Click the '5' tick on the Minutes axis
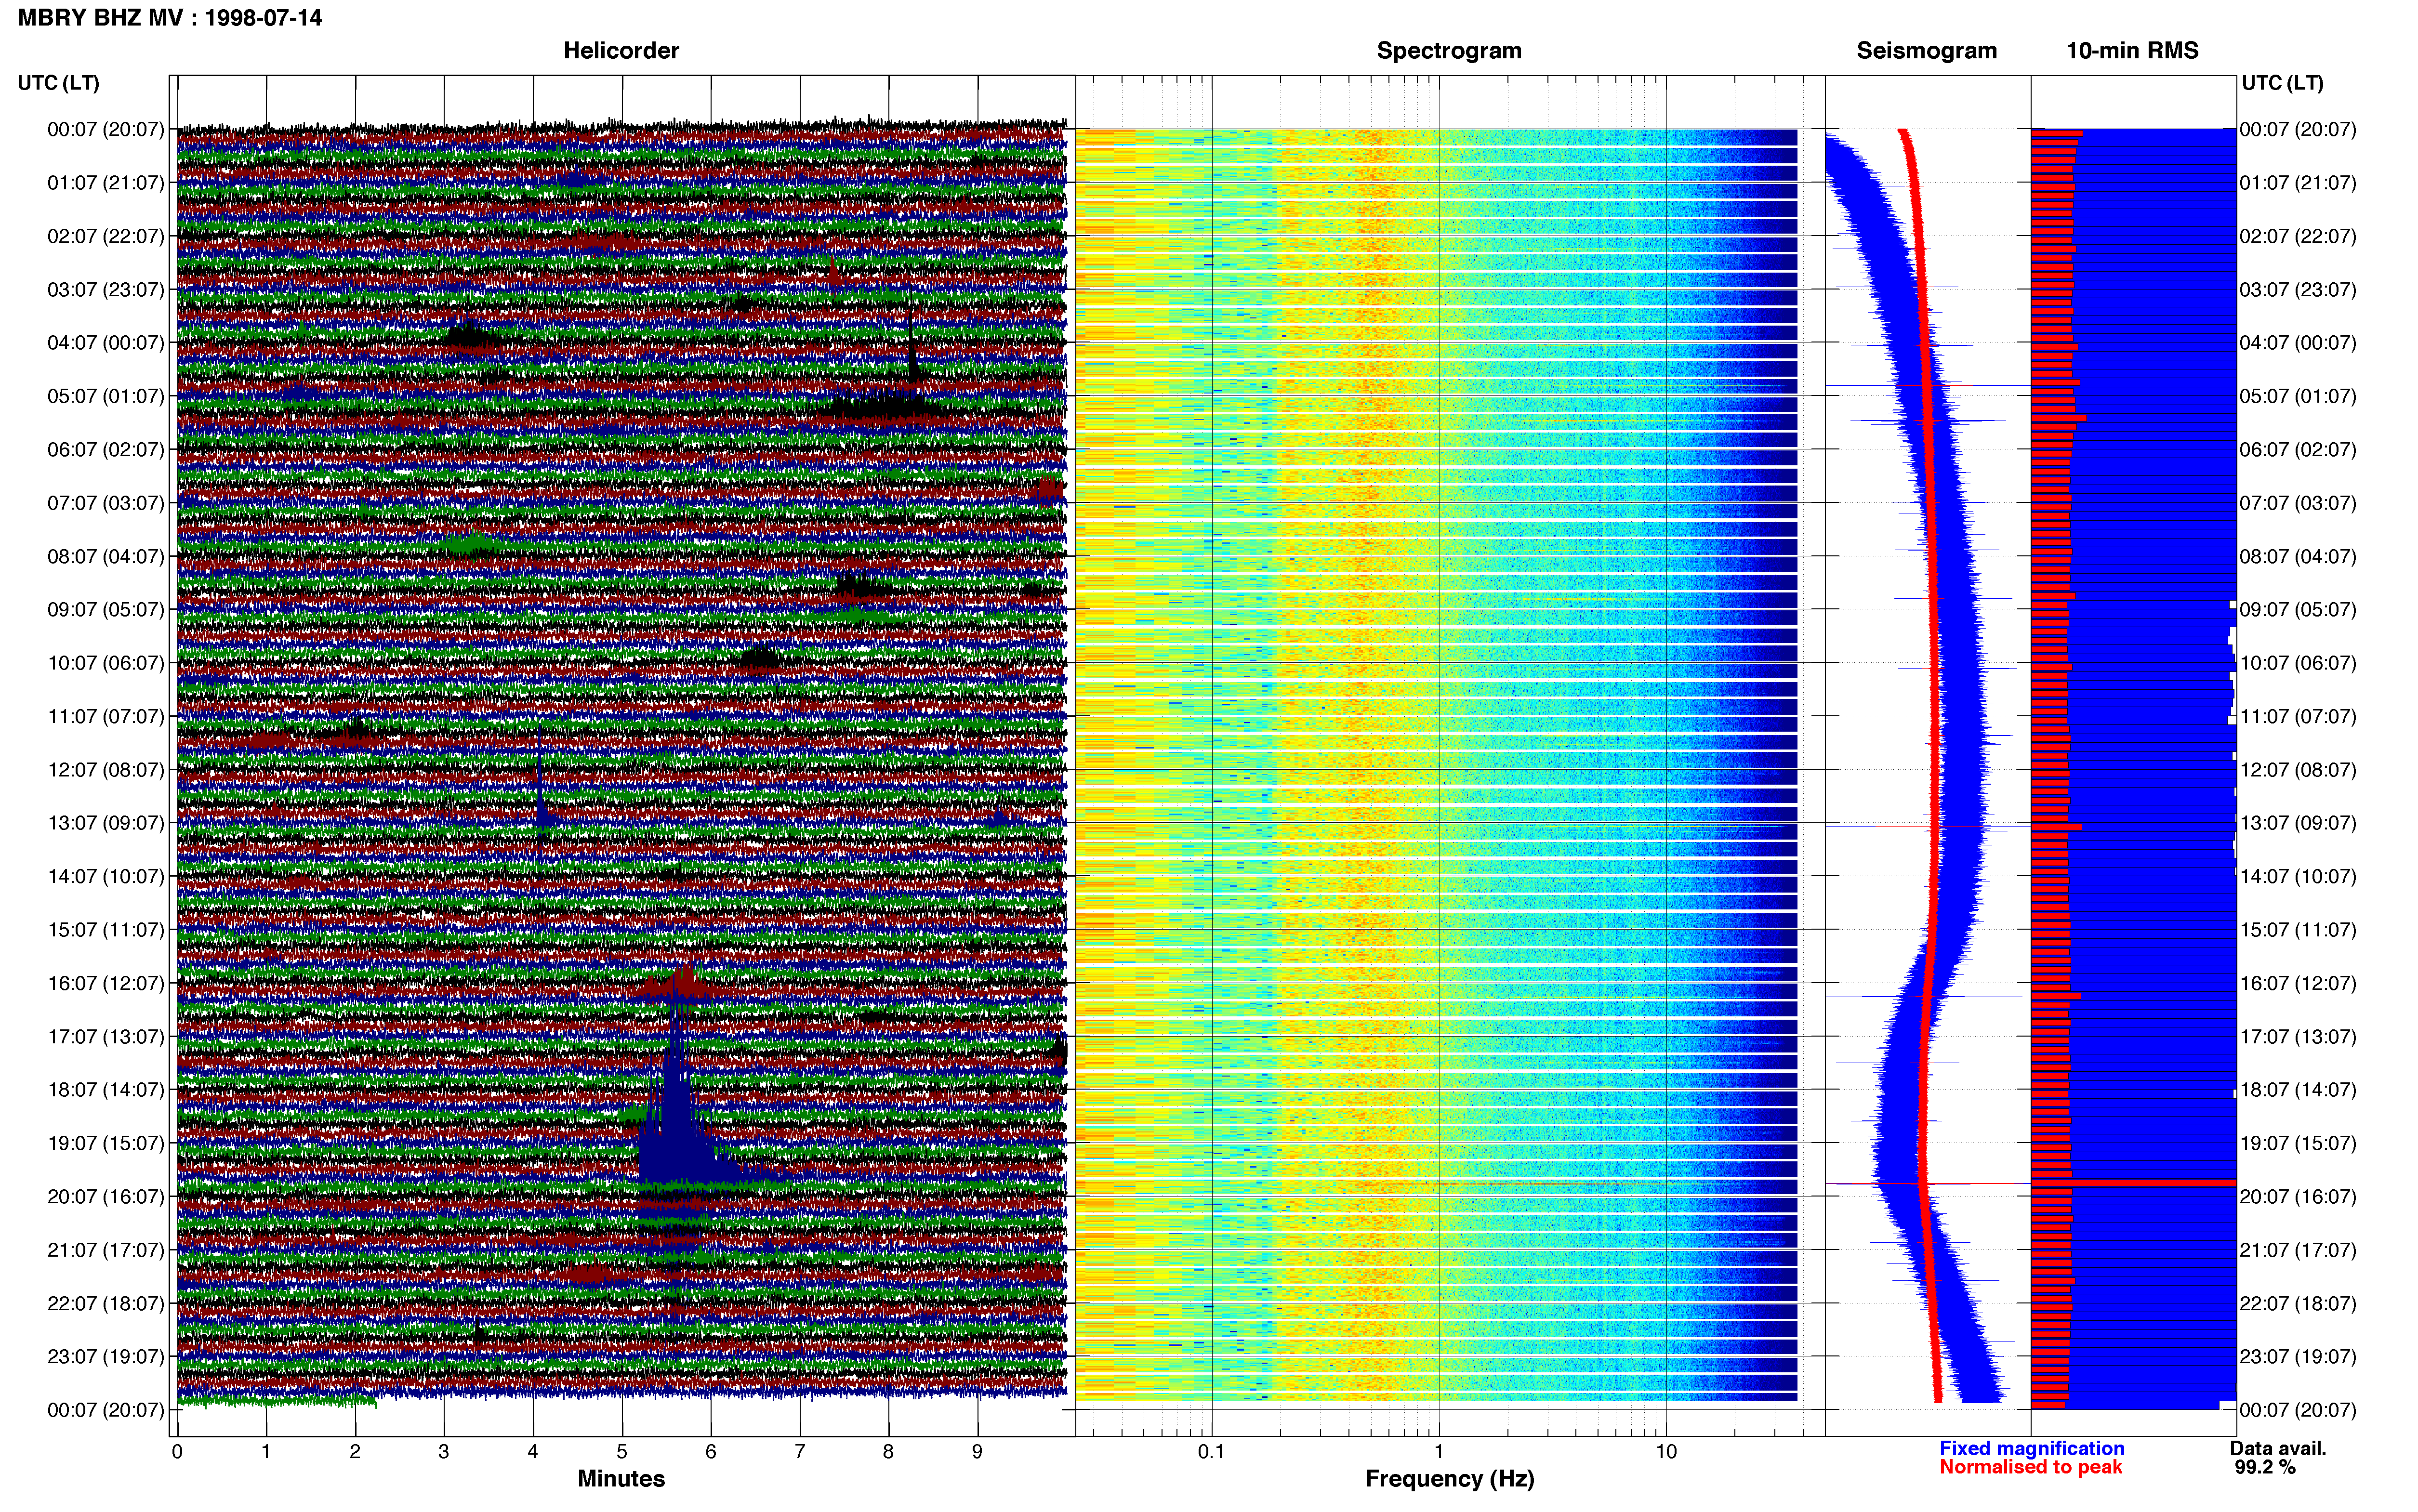 [622, 1452]
